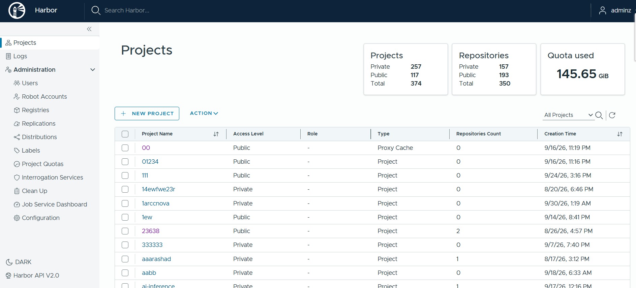Image resolution: width=636 pixels, height=288 pixels.
Task: Sort by Project Name column
Action: (x=216, y=134)
